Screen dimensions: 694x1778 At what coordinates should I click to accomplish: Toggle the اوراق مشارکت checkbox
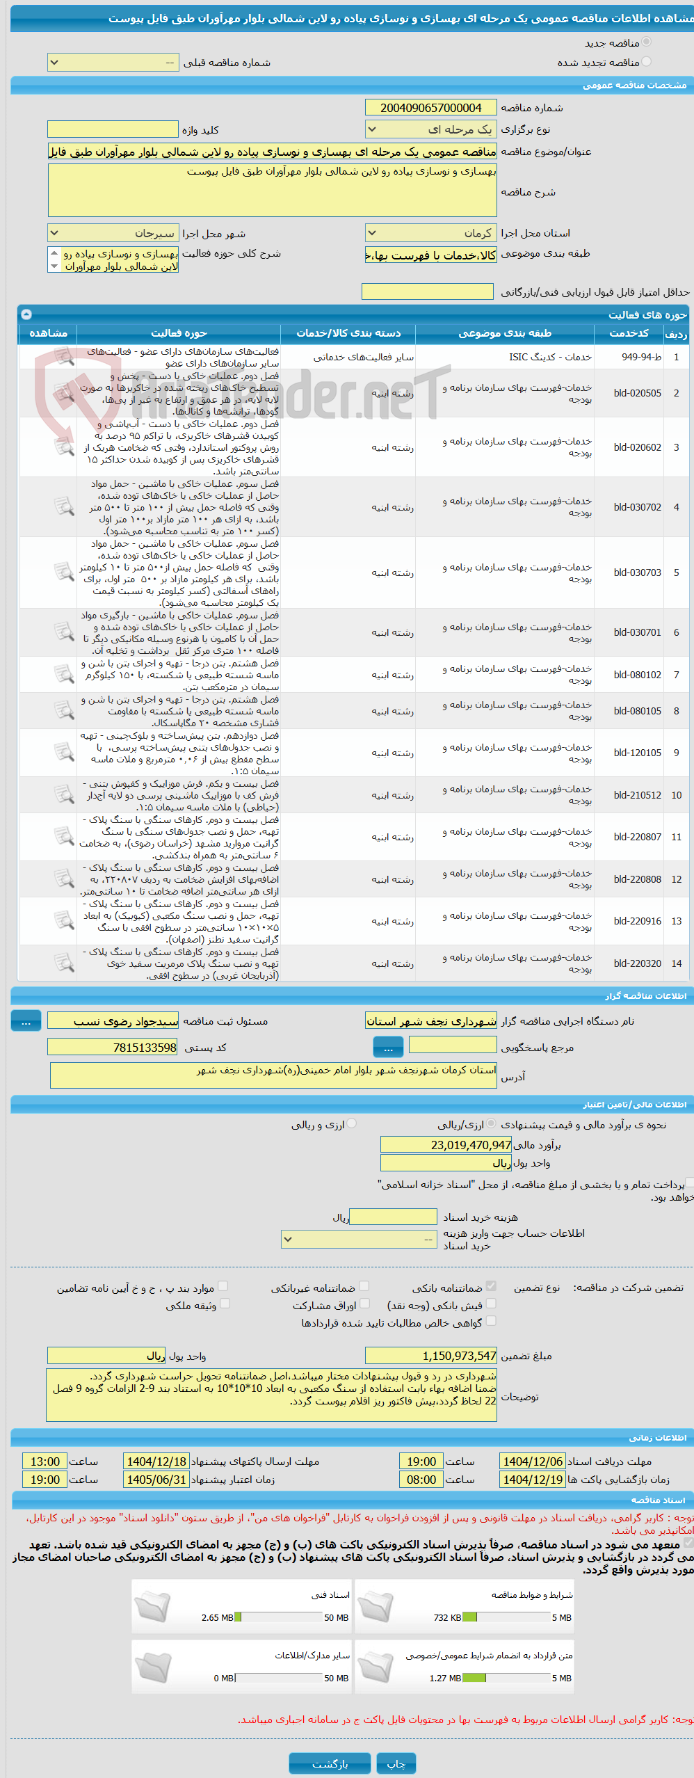point(364,1304)
